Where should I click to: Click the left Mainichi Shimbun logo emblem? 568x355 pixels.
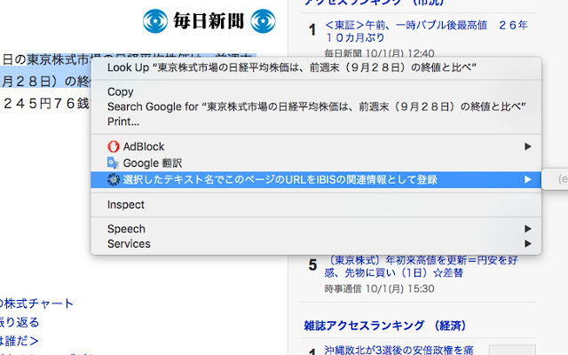[155, 21]
